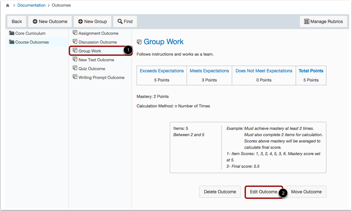Create a New Outcome

pyautogui.click(x=50, y=21)
